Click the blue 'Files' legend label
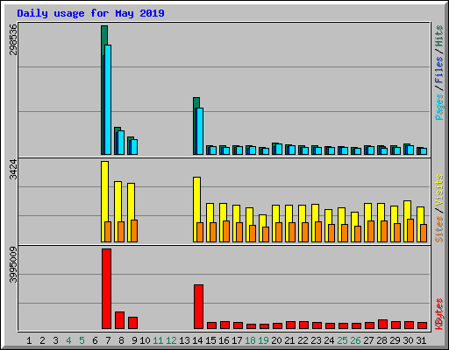Viewport: 449px width, 350px height. click(438, 69)
